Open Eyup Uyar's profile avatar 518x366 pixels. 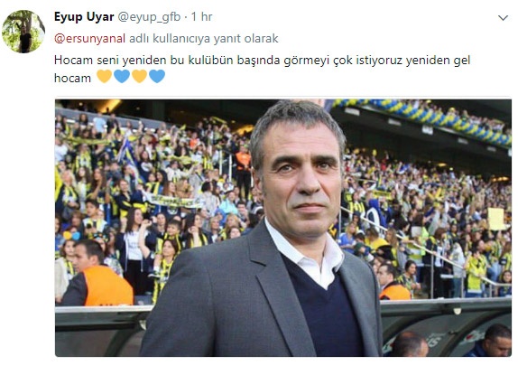(23, 32)
